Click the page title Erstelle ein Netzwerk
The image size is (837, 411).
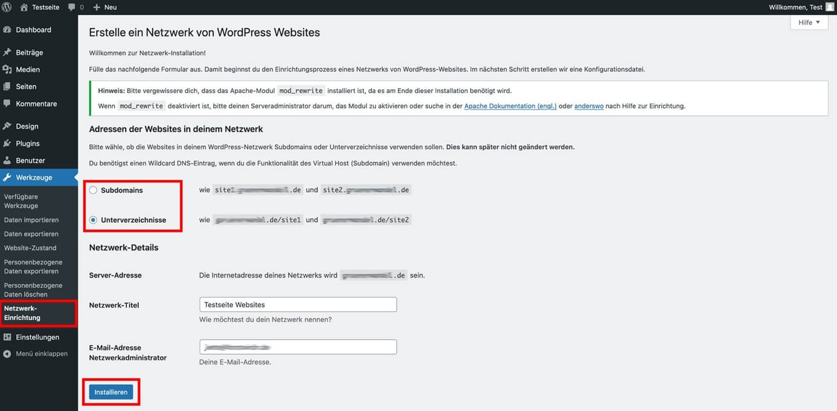(204, 33)
